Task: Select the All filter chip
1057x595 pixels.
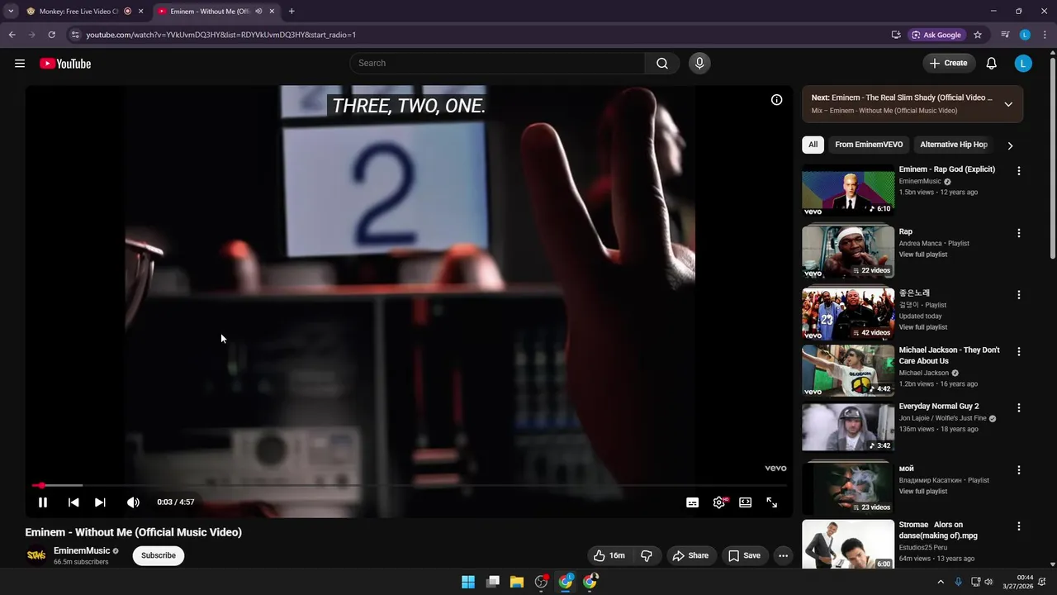Action: pyautogui.click(x=813, y=145)
